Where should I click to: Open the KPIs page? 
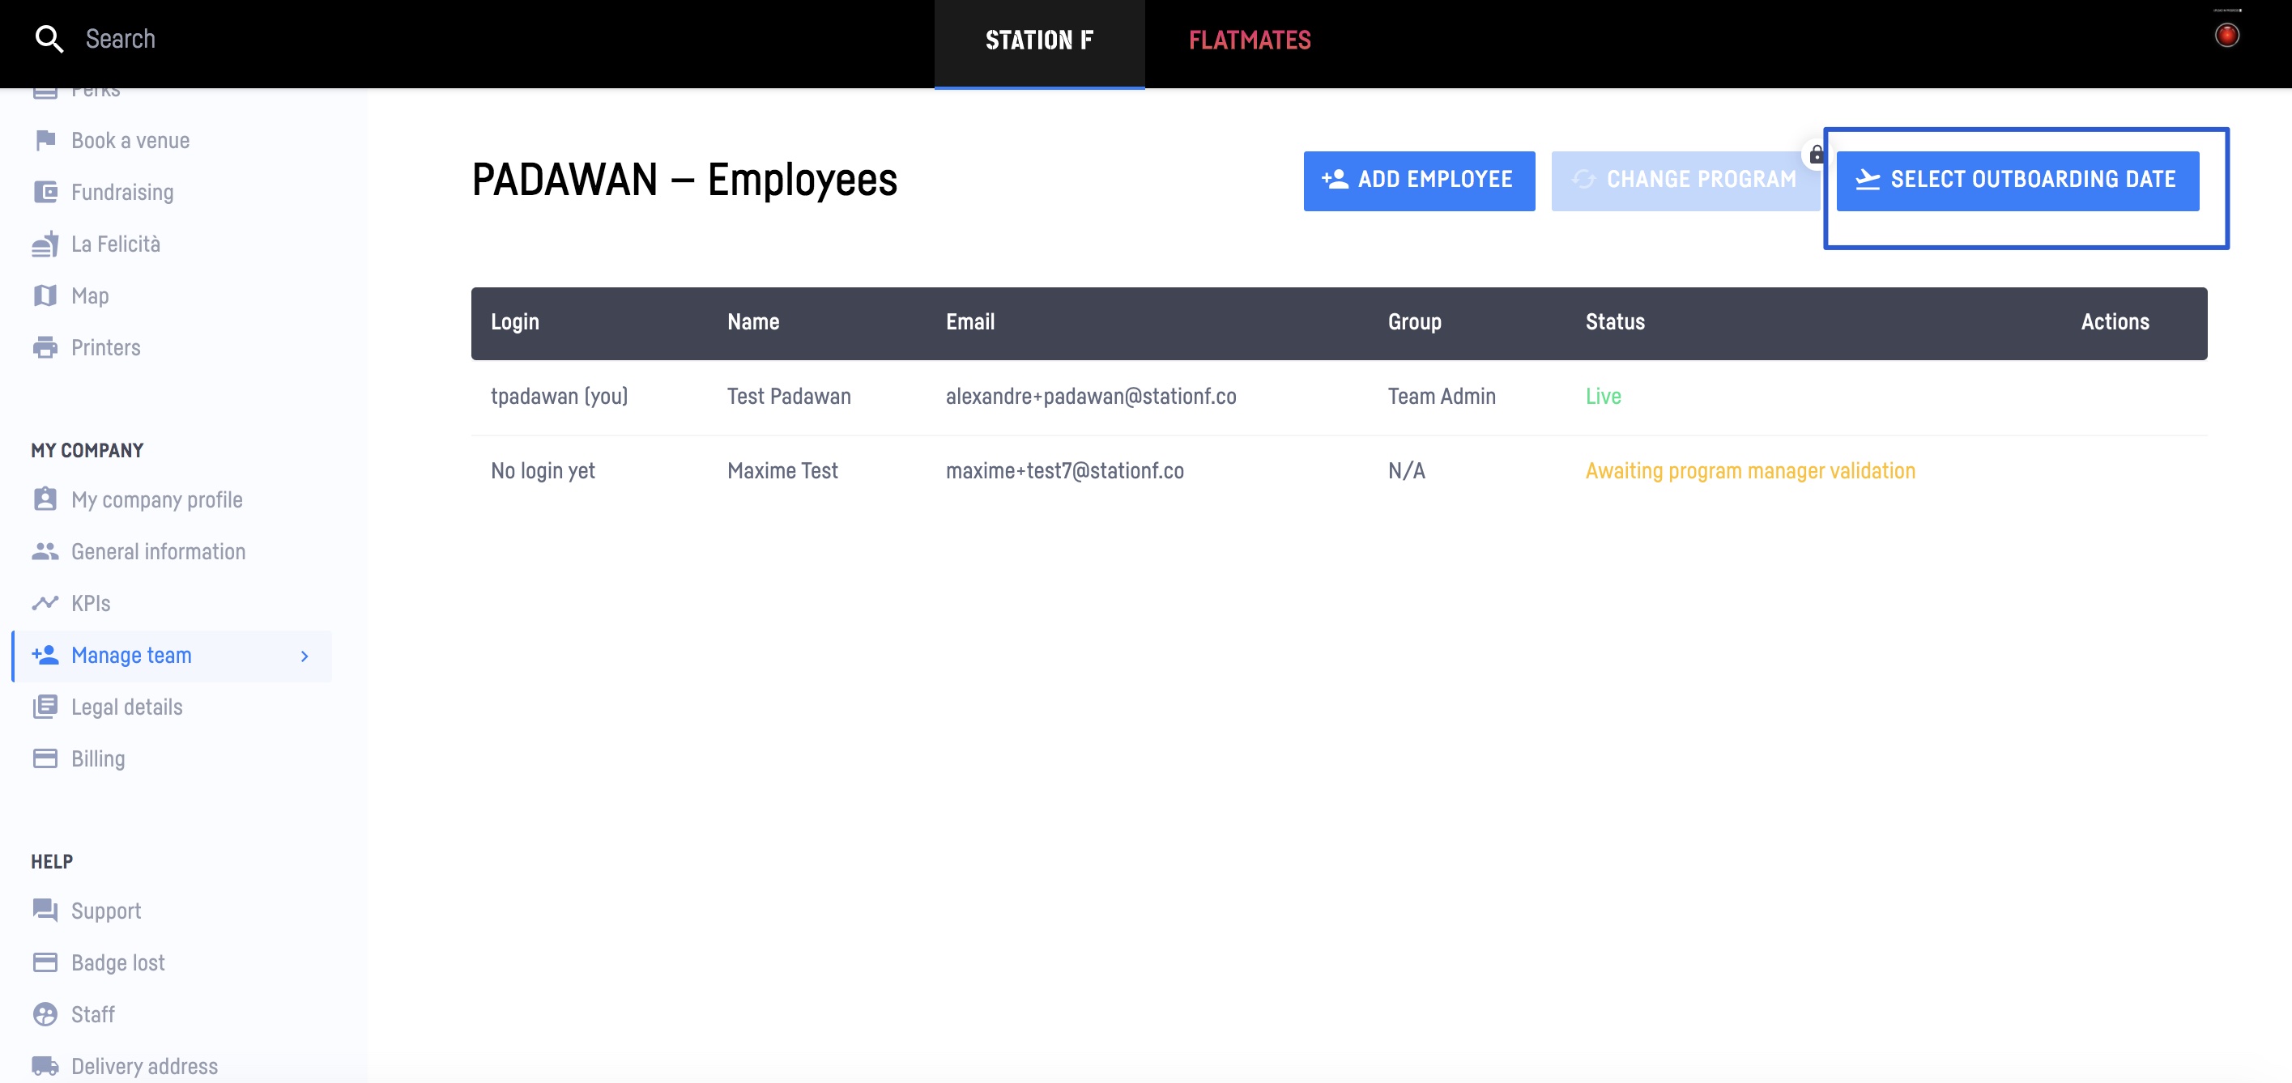coord(91,603)
